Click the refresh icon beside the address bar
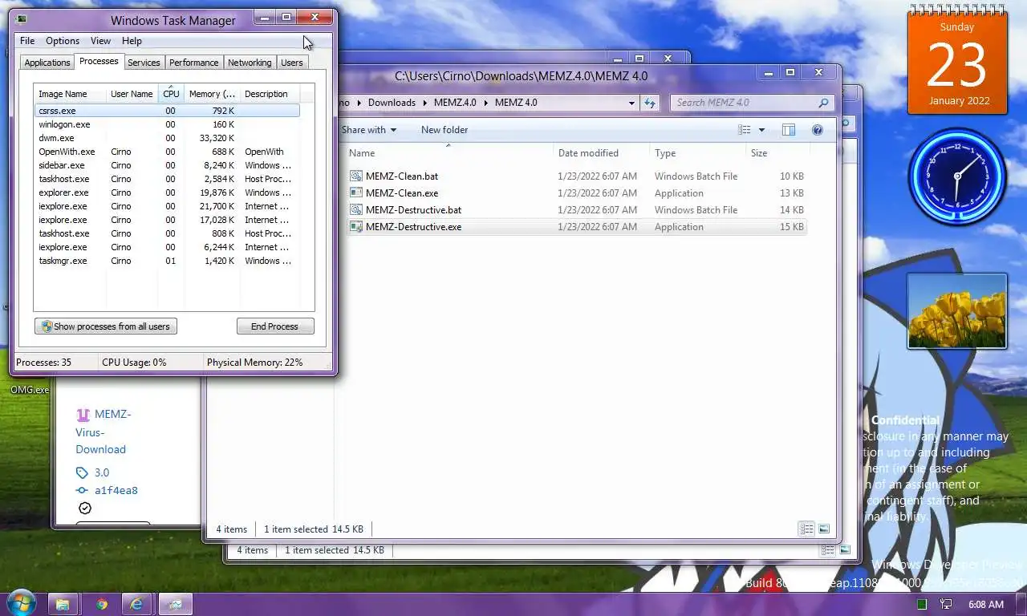Viewport: 1027px width, 616px height. point(650,103)
